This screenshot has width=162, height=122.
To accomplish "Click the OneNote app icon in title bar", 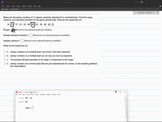I will (x=2, y=2).
